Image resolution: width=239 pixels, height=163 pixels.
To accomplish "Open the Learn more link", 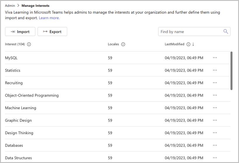I will point(49,18).
